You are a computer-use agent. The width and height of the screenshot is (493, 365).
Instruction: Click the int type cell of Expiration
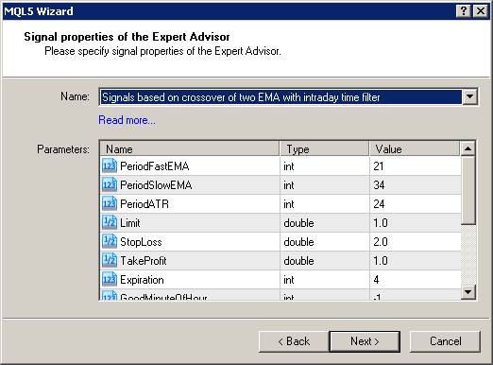point(325,280)
